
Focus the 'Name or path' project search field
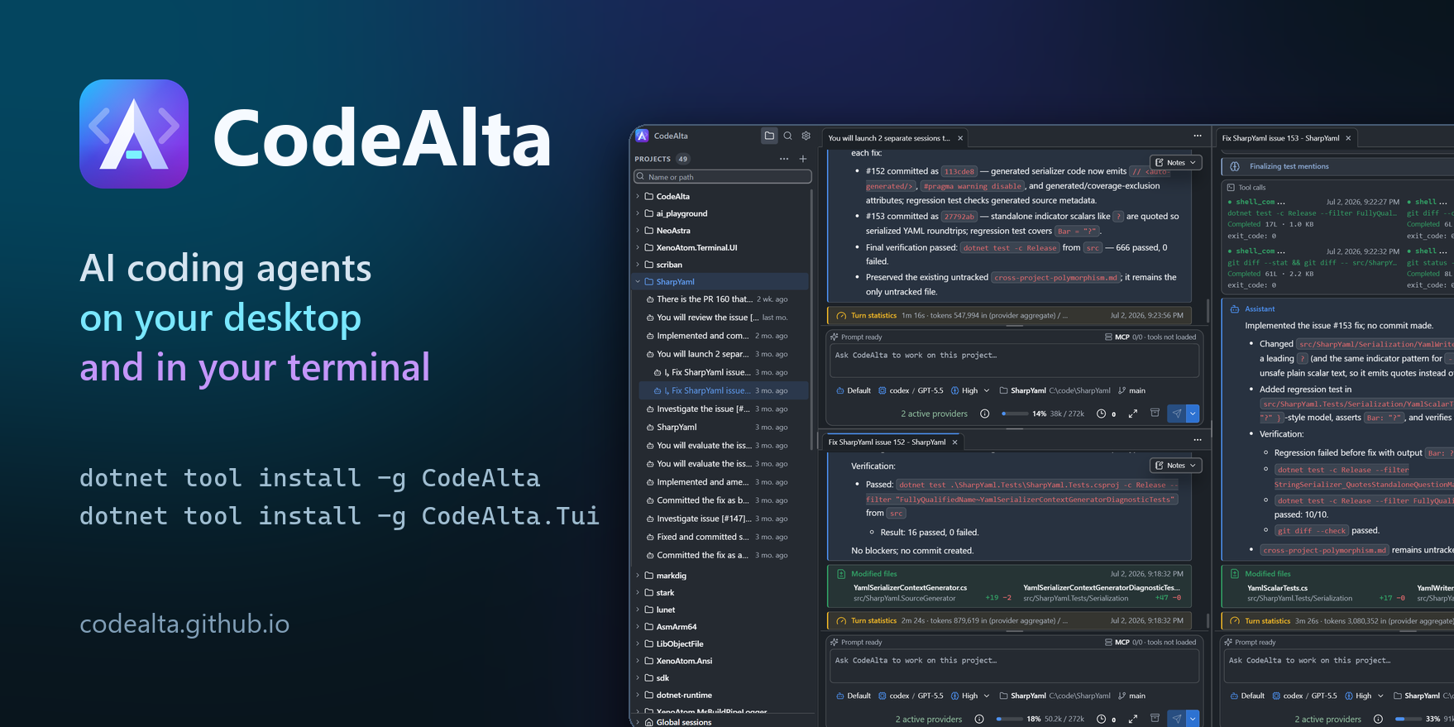tap(723, 177)
